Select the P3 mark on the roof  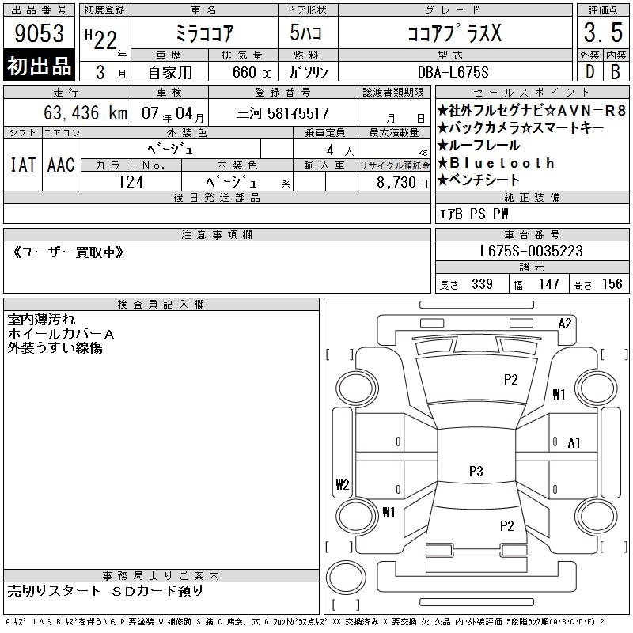tap(476, 472)
